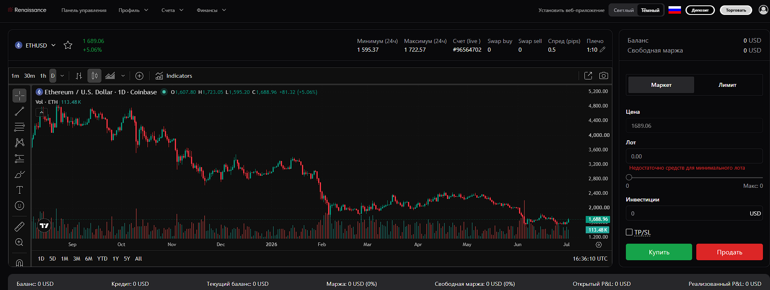This screenshot has height=290, width=770.
Task: Open the chart fullscreen popup icon
Action: click(588, 76)
